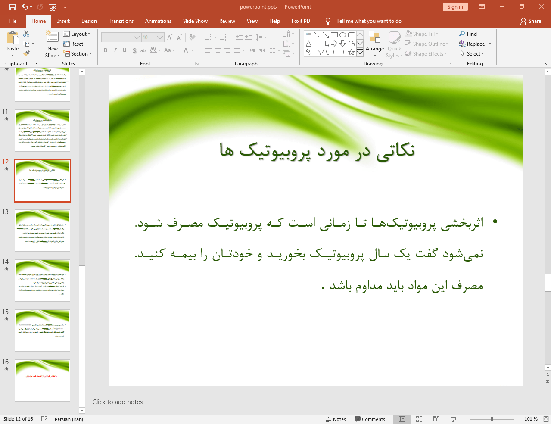551x424 pixels.
Task: Click the Find magnifier icon
Action: click(462, 34)
